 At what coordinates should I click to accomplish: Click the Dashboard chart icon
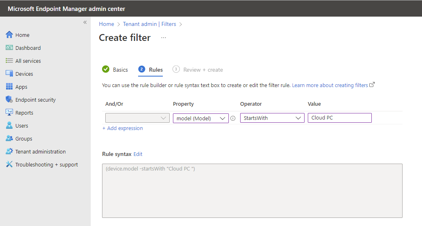9,48
